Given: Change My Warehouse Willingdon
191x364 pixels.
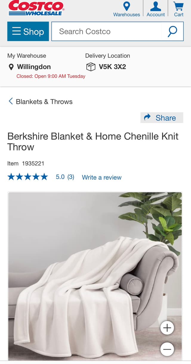Looking at the screenshot, I should pyautogui.click(x=34, y=67).
